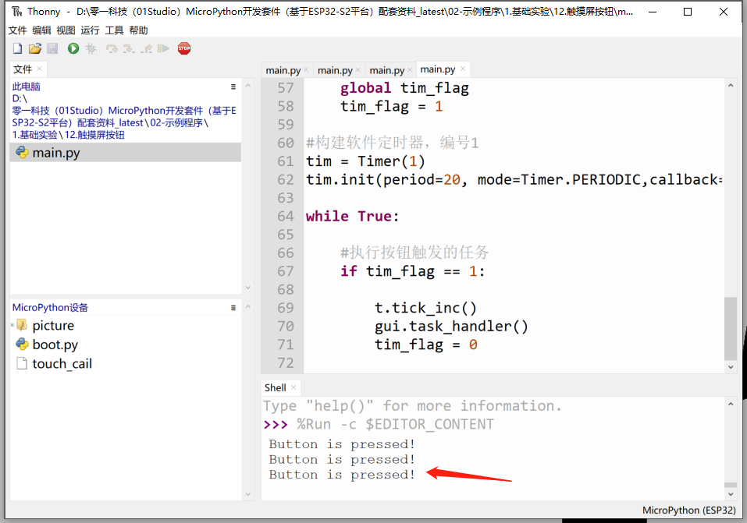Start debugging with the bug icon
Image resolution: width=747 pixels, height=523 pixels.
click(x=91, y=48)
